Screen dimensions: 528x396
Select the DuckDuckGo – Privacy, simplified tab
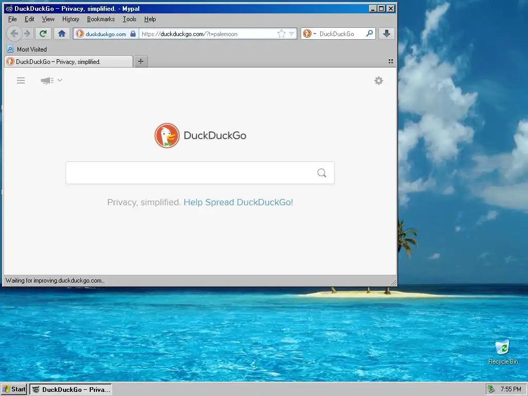click(x=69, y=62)
